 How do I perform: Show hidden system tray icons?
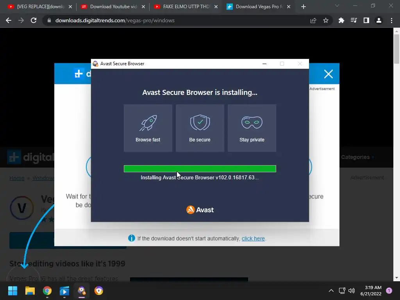click(331, 291)
